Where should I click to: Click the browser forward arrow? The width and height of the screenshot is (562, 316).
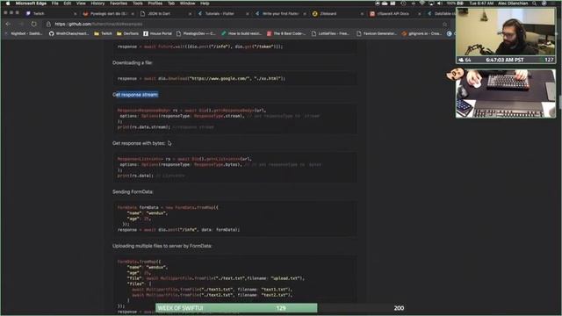(21, 24)
